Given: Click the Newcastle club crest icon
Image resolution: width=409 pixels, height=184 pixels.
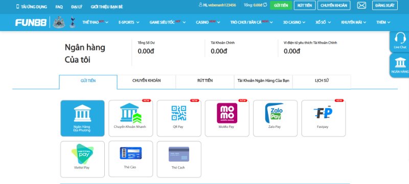Looking at the screenshot, I should [59, 22].
